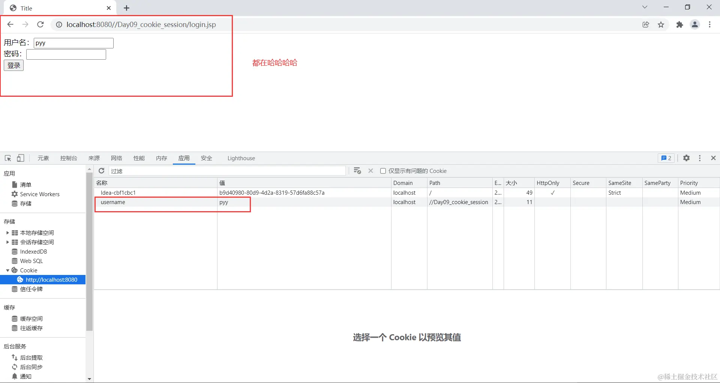Select the Idea-cbf1cbc1 cookie row

(407, 192)
